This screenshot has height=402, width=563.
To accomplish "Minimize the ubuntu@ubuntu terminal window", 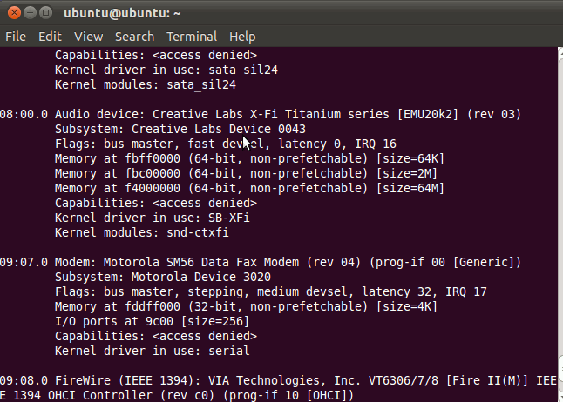I will (x=29, y=13).
